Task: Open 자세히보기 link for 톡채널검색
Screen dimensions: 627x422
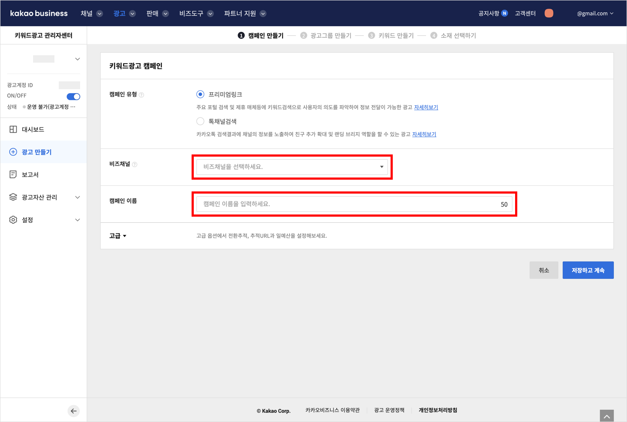Action: point(424,134)
